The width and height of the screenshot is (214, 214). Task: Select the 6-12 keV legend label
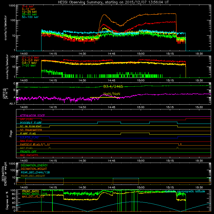point(29,9)
